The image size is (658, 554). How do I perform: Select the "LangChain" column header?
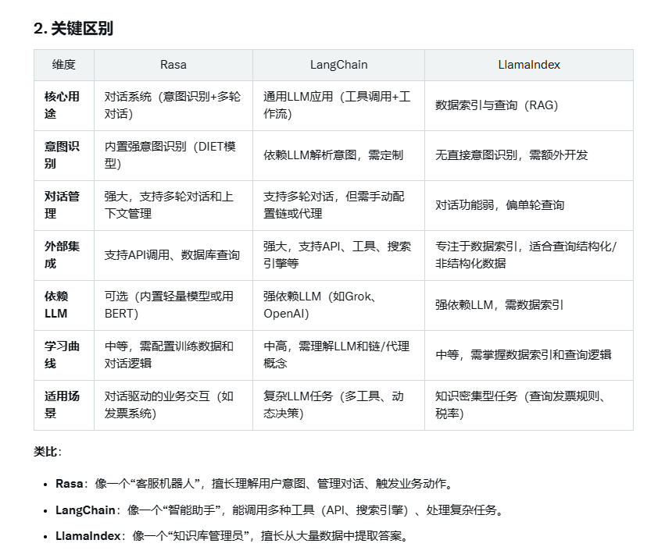[338, 65]
